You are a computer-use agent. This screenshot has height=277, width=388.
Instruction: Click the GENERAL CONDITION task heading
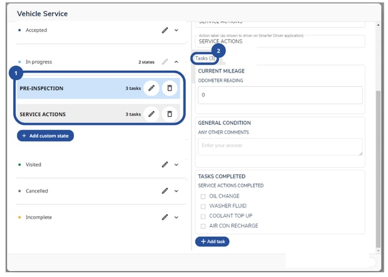(x=224, y=123)
